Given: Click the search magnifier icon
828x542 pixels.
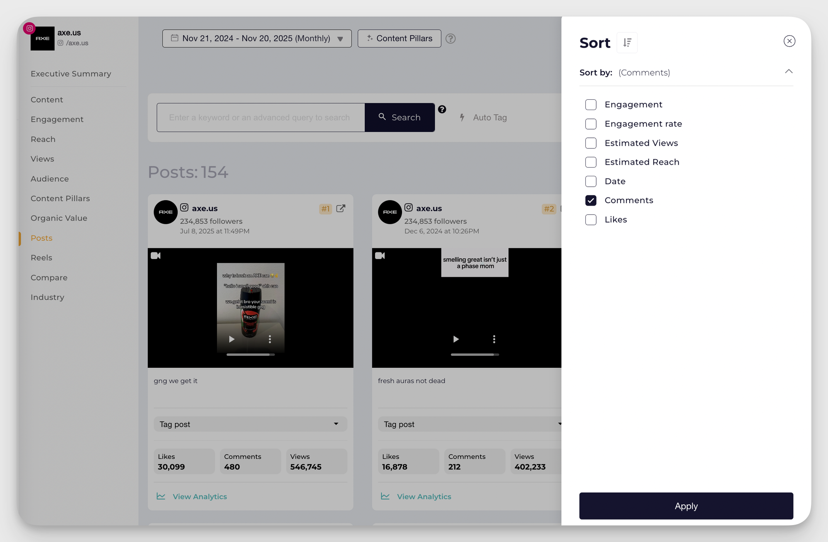Looking at the screenshot, I should pos(382,117).
